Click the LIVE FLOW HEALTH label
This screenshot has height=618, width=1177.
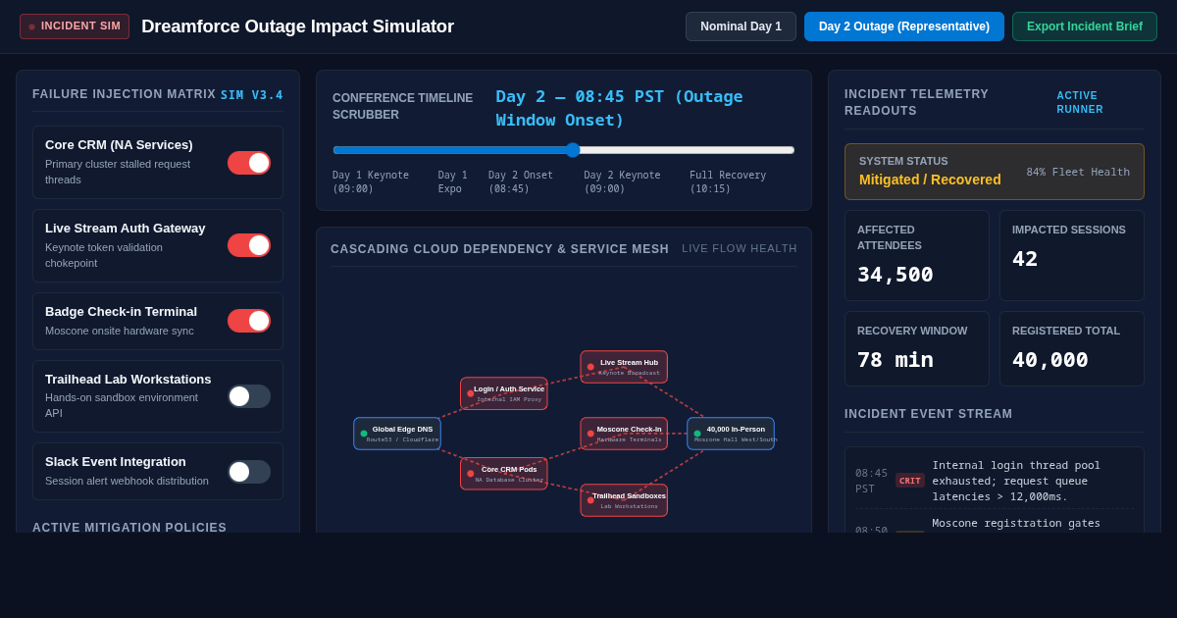tap(740, 248)
